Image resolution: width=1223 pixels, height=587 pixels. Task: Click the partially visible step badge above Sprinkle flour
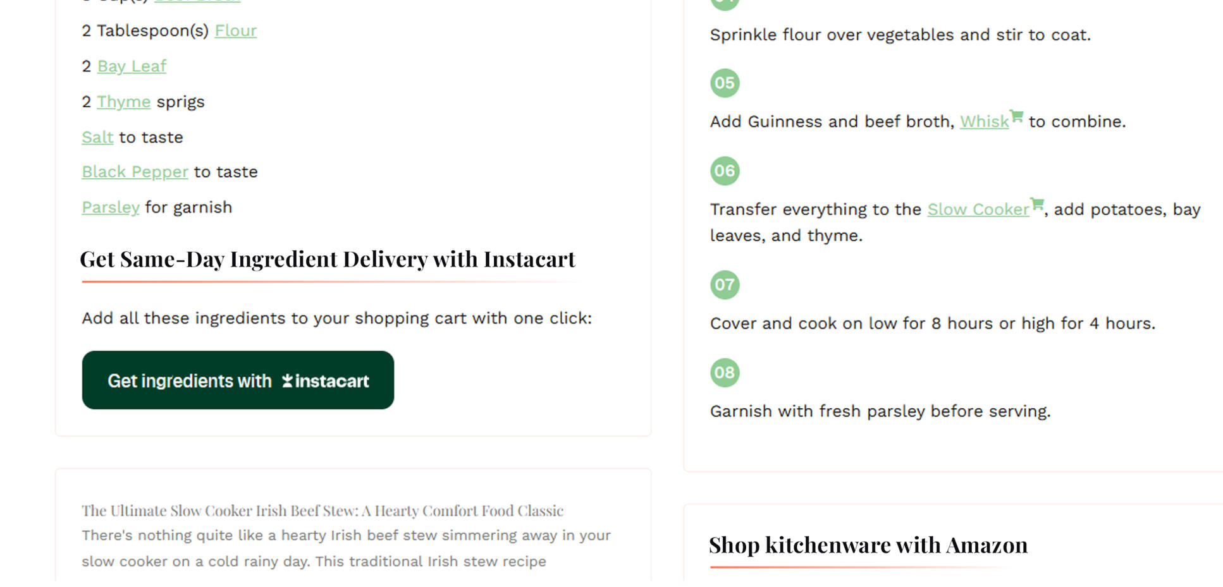pos(725,3)
